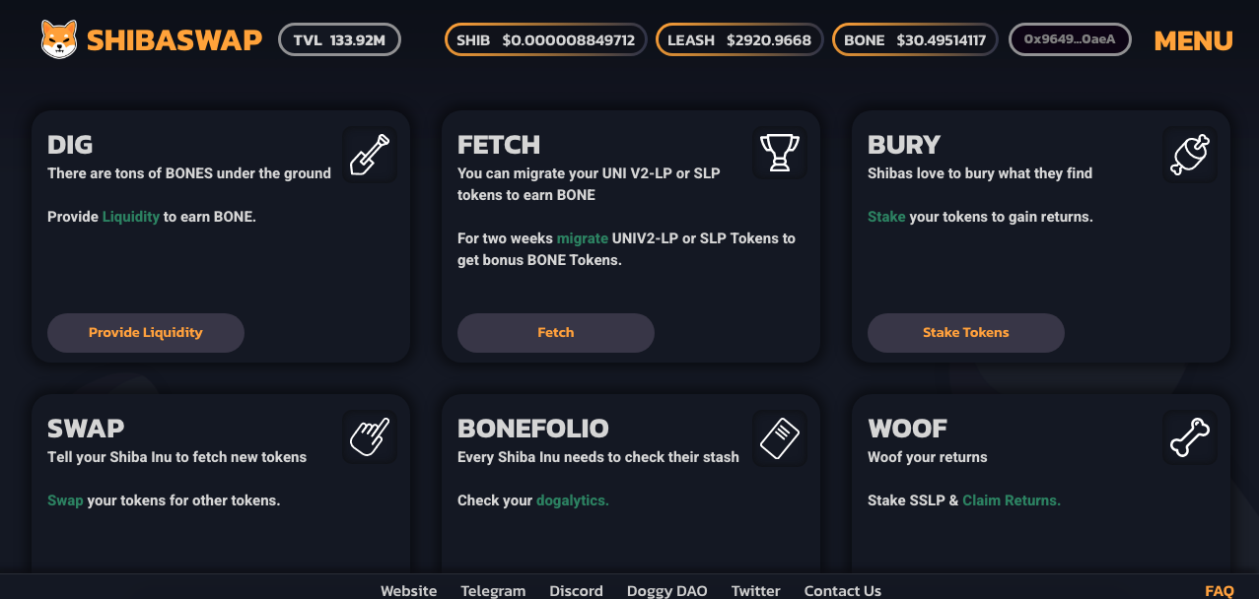The width and height of the screenshot is (1259, 599).
Task: Click the WOOF bone icon
Action: point(1190,436)
